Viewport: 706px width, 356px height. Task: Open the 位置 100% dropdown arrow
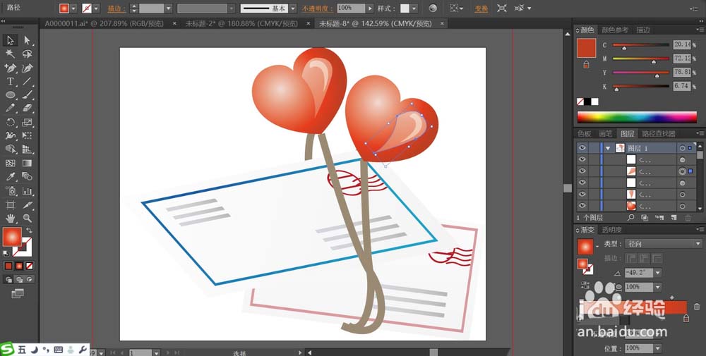pyautogui.click(x=657, y=348)
